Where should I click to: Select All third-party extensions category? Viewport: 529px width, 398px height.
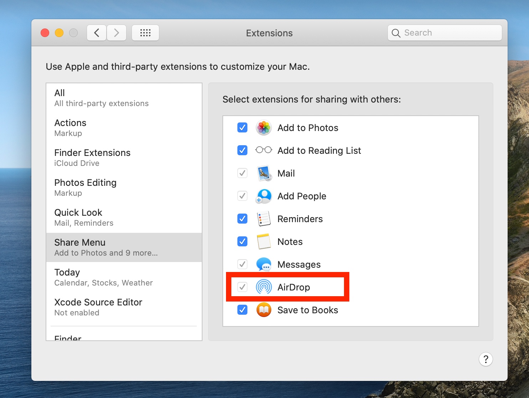(x=124, y=98)
